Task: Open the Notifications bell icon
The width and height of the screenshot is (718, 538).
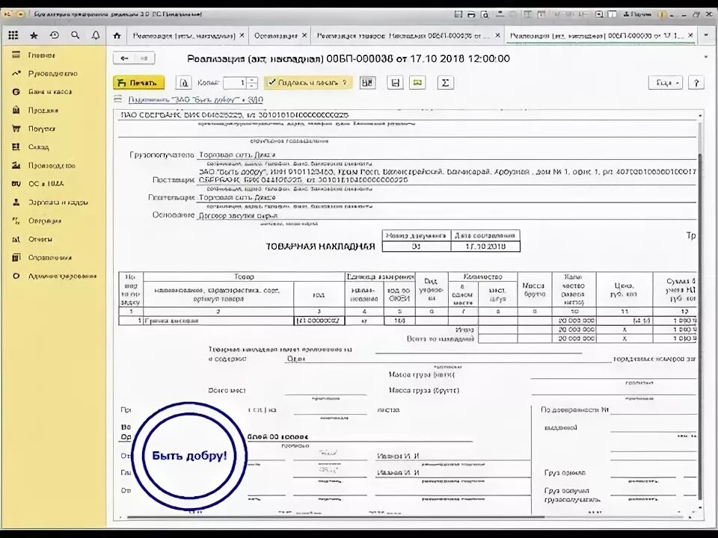Action: (x=96, y=35)
